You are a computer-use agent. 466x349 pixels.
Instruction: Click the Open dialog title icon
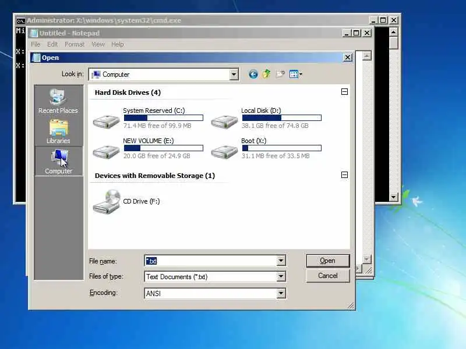click(x=36, y=58)
